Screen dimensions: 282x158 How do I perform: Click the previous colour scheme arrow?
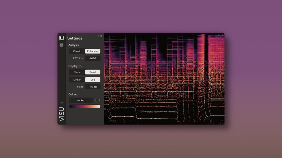[96, 100]
